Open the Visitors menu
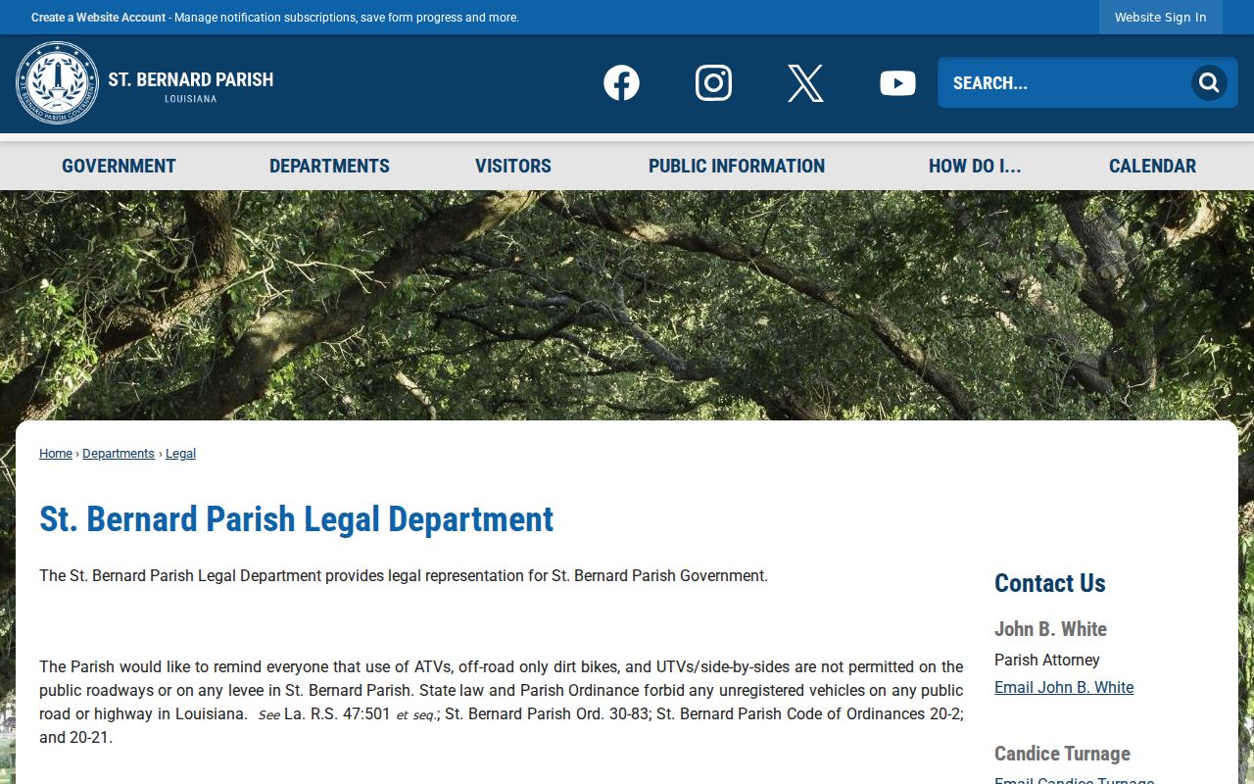Screen dimensions: 1254x784 513,166
